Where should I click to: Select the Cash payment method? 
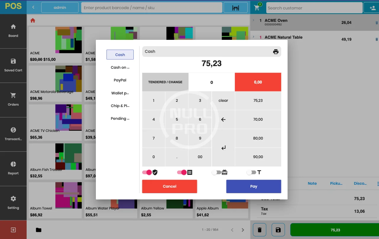pos(120,55)
